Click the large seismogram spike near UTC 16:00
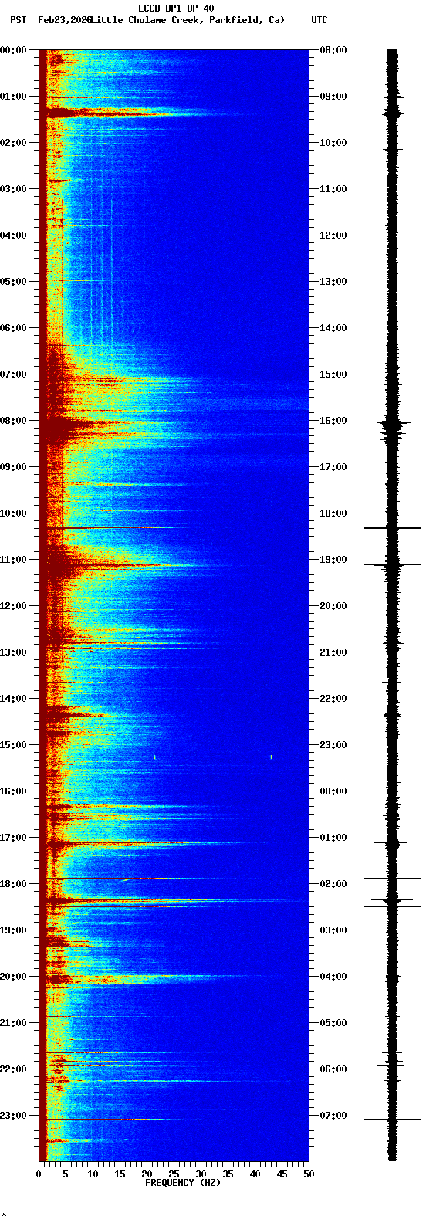426x1223 pixels. [x=393, y=423]
